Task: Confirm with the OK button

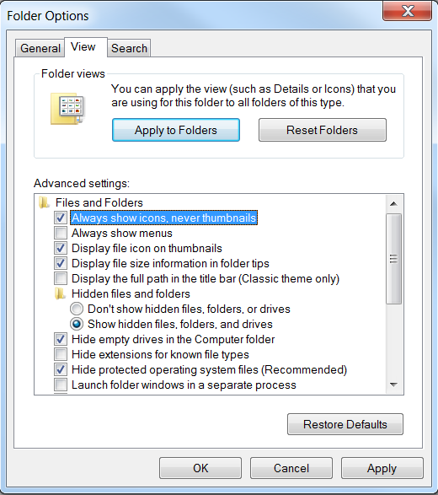Action: pyautogui.click(x=200, y=468)
